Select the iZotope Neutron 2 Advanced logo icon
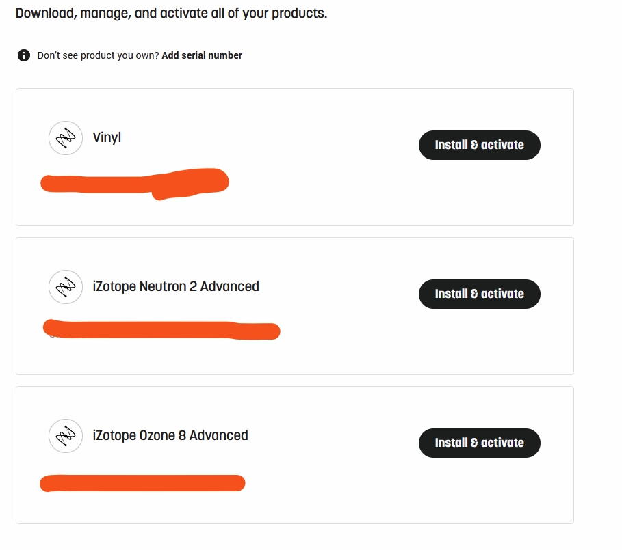The height and width of the screenshot is (550, 622). [x=66, y=287]
